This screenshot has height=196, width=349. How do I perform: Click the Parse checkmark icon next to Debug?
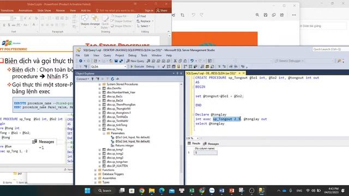[x=164, y=66]
